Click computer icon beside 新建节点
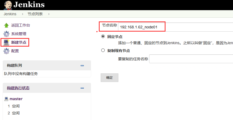 click(x=6, y=42)
